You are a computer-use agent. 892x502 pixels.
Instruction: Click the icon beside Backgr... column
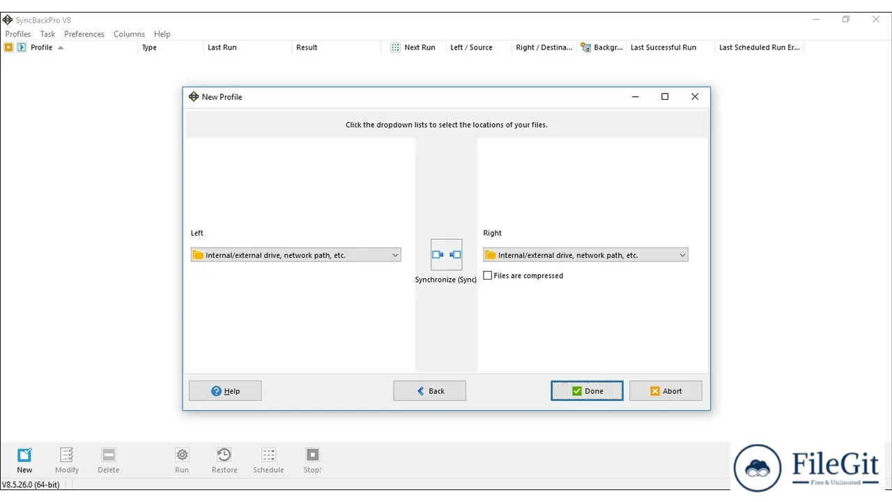pyautogui.click(x=585, y=47)
